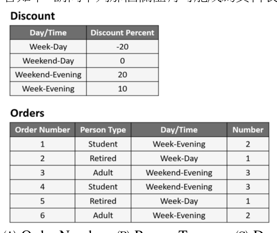Select the Day/Time header in Orders table

(179, 130)
